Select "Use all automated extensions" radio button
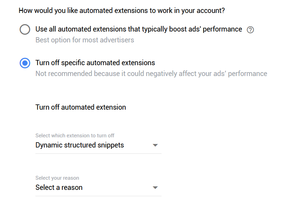Image resolution: width=293 pixels, height=213 pixels. click(x=25, y=29)
